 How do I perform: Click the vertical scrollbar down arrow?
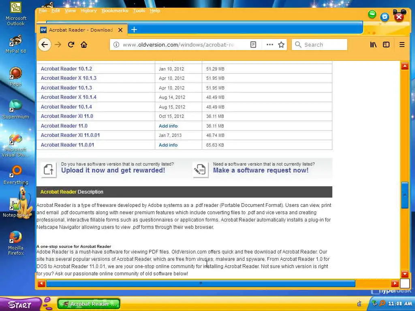click(x=405, y=274)
